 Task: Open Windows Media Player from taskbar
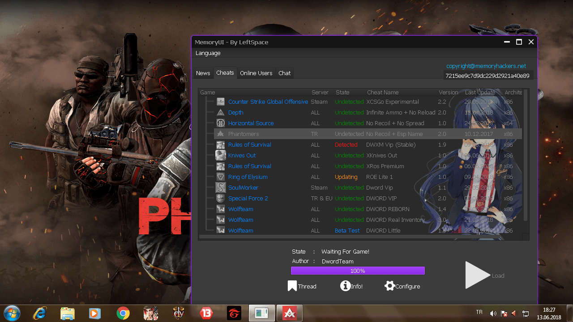tap(94, 314)
